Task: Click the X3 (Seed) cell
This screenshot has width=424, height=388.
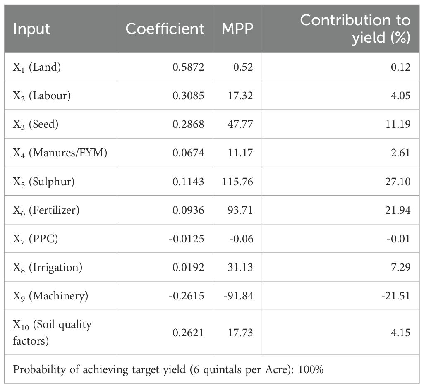Action: pos(36,125)
